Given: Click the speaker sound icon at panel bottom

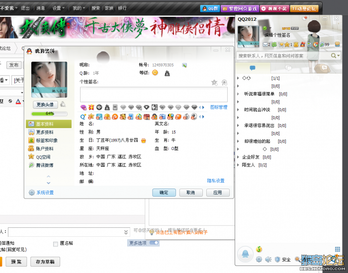Looking at the screenshot, I should 268,259.
